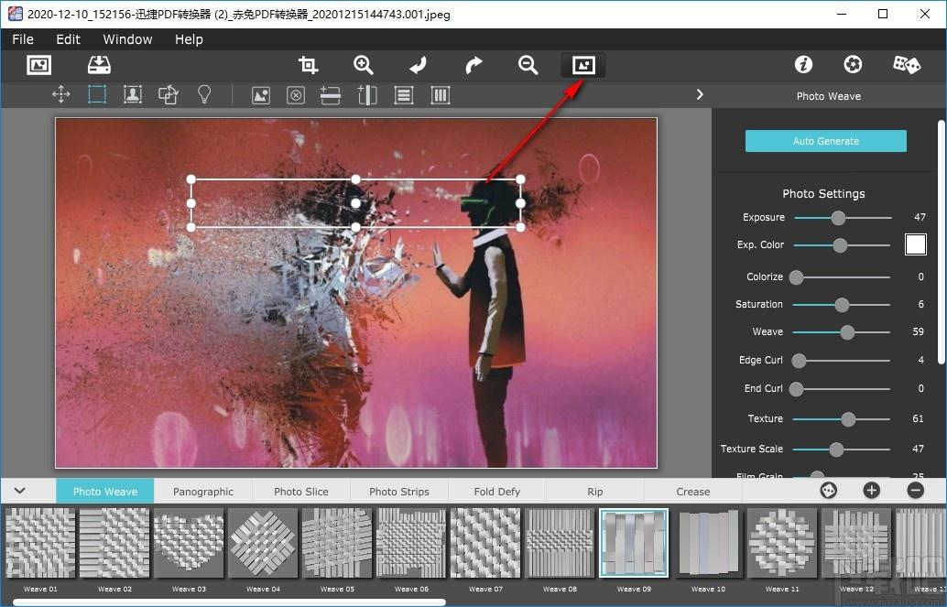947x607 pixels.
Task: Click the "Photo Settings" heading
Action: coord(823,193)
